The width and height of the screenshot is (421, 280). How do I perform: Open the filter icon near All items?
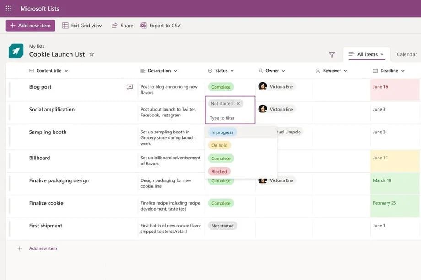[331, 54]
